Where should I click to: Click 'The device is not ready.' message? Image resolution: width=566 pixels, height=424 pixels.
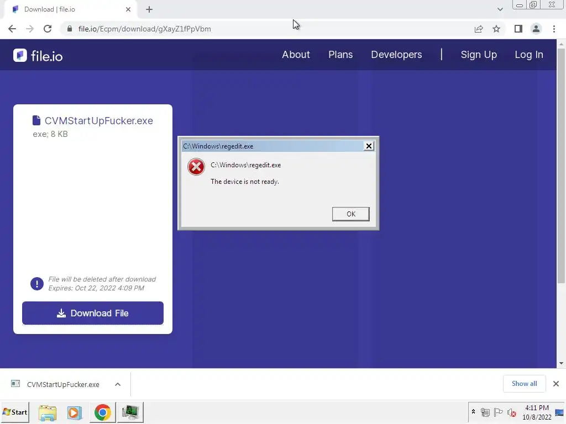[x=245, y=181]
